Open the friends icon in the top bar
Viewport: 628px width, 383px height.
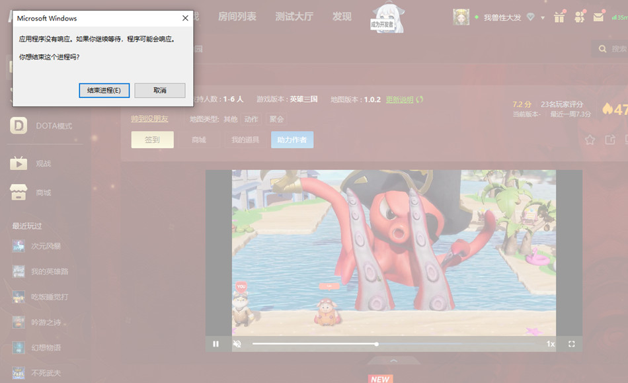click(579, 17)
